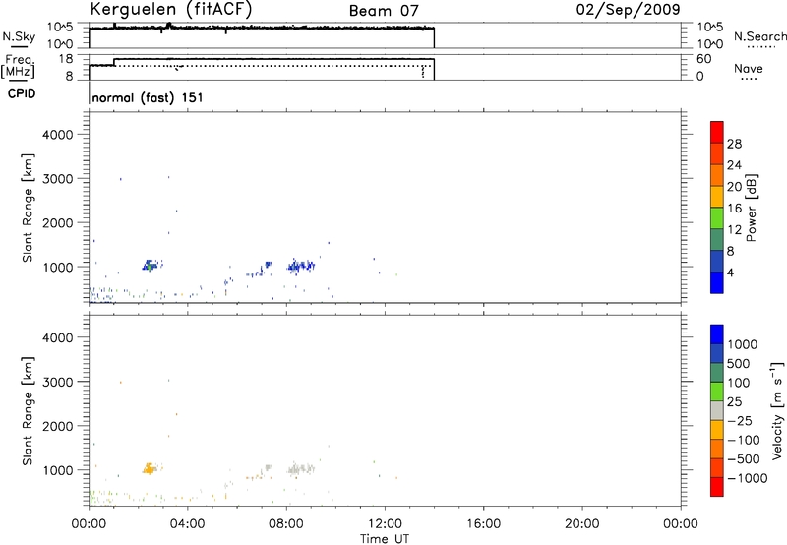Pick the red top segment of Power colorbar
This screenshot has width=787, height=545.
(x=717, y=132)
